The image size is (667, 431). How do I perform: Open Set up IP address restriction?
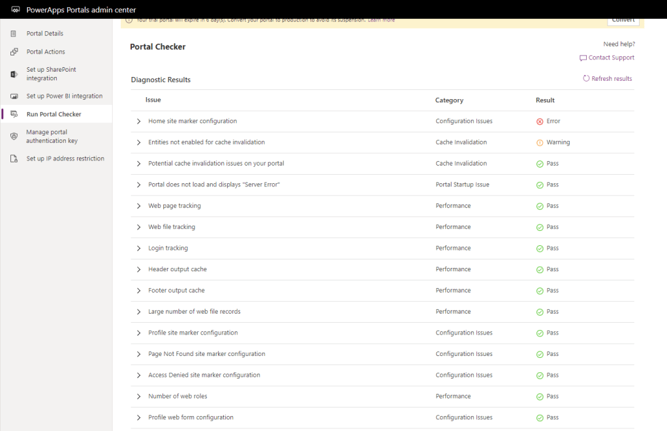click(x=65, y=158)
